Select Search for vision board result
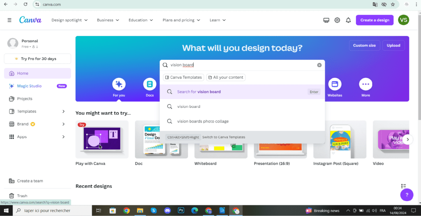This screenshot has height=216, width=421. (242, 92)
